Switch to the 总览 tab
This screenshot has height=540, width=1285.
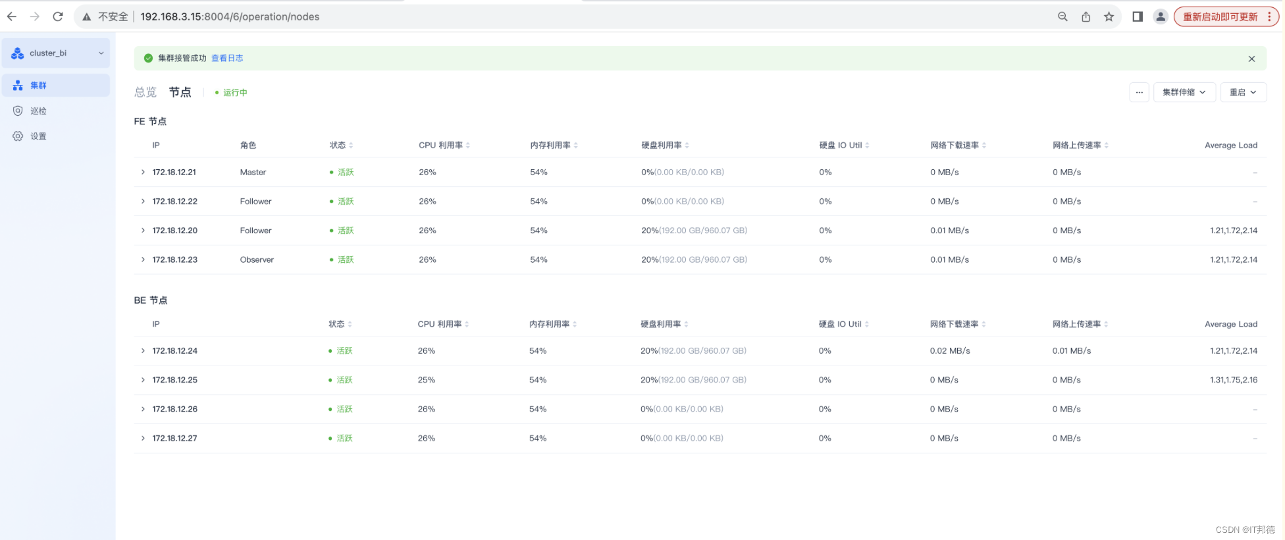145,92
